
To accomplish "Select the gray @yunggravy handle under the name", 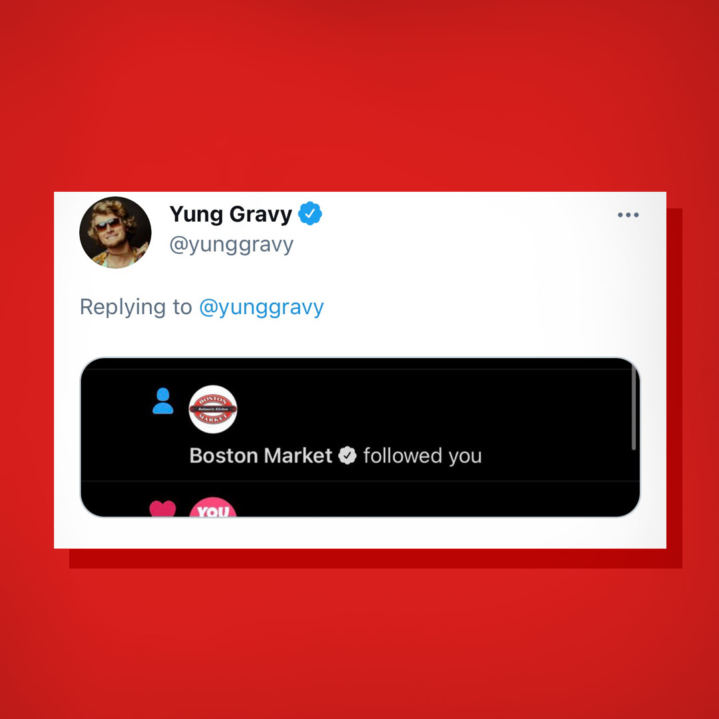I will coord(231,245).
